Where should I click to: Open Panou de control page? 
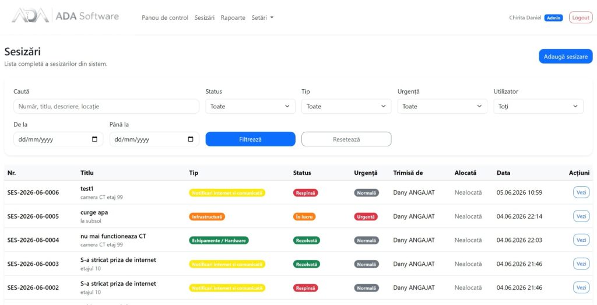click(x=165, y=17)
